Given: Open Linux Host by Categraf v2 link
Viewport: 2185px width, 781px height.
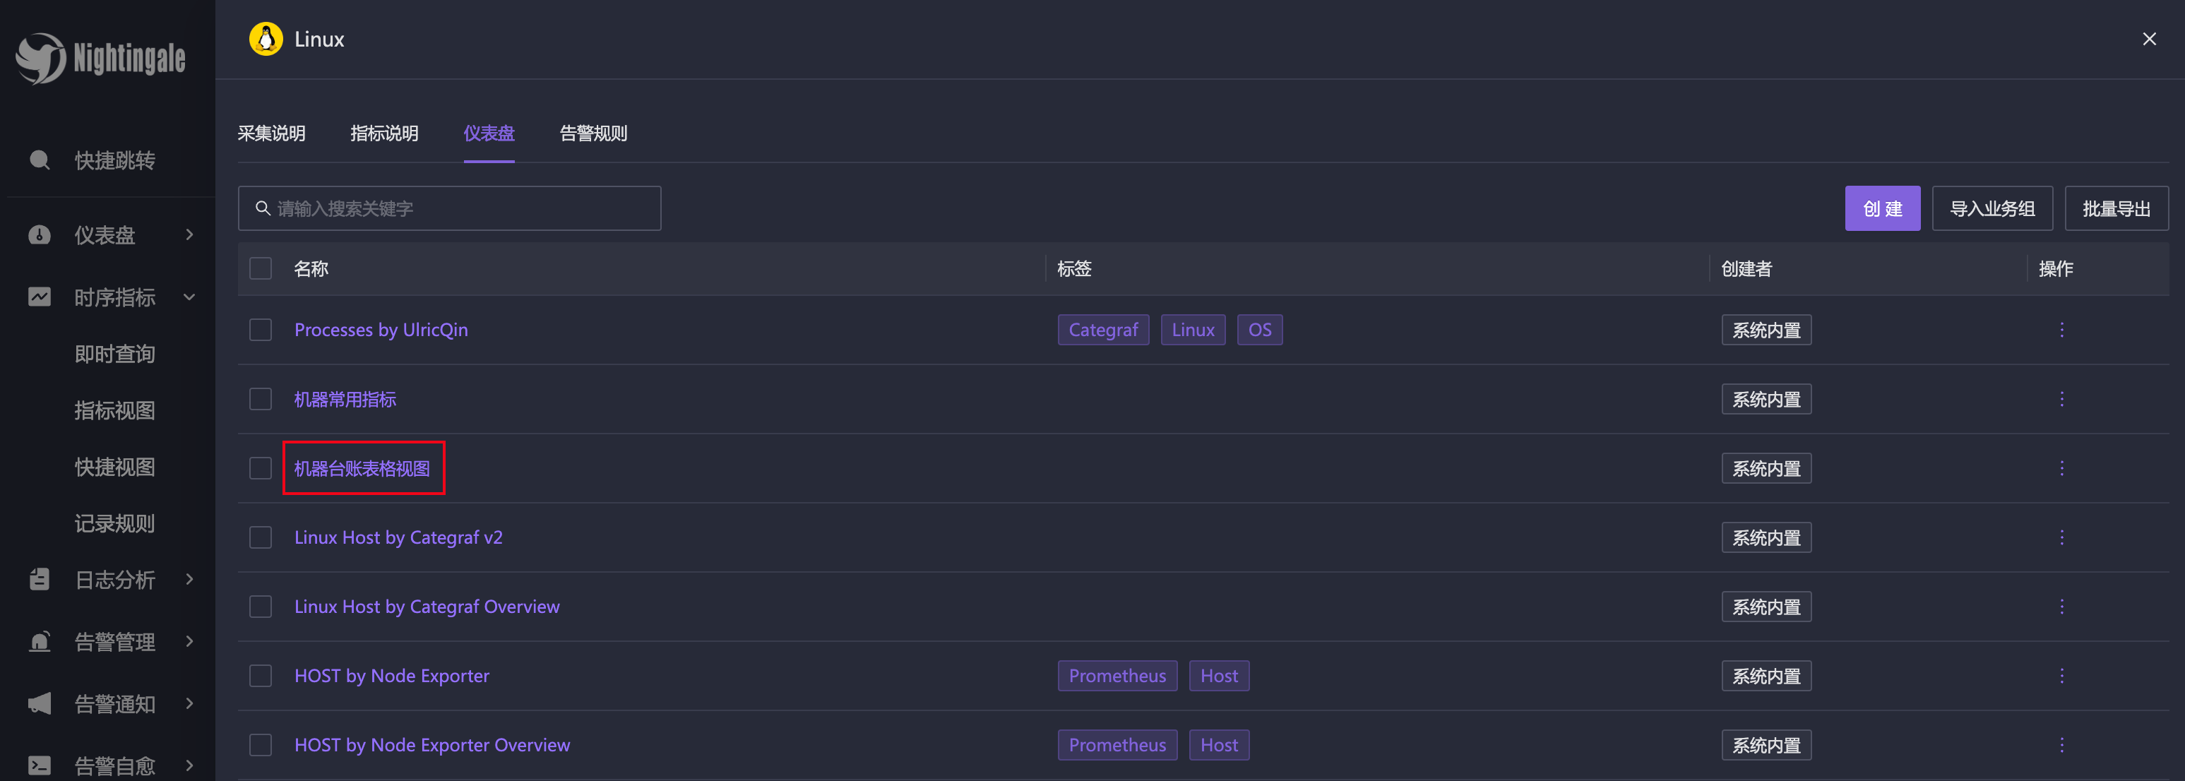Looking at the screenshot, I should pyautogui.click(x=399, y=537).
